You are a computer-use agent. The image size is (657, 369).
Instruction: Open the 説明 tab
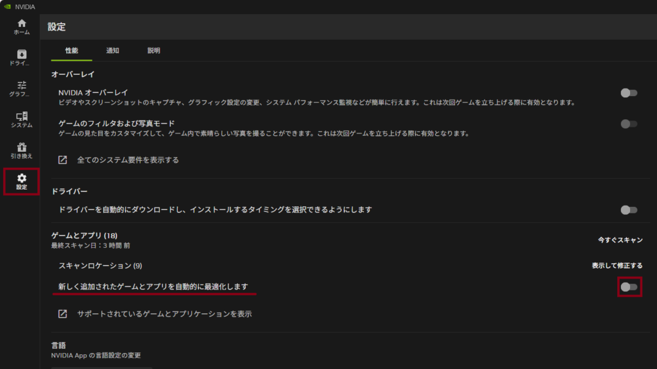[x=154, y=50]
